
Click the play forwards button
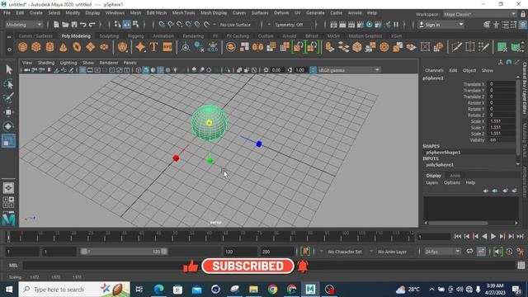pyautogui.click(x=493, y=237)
